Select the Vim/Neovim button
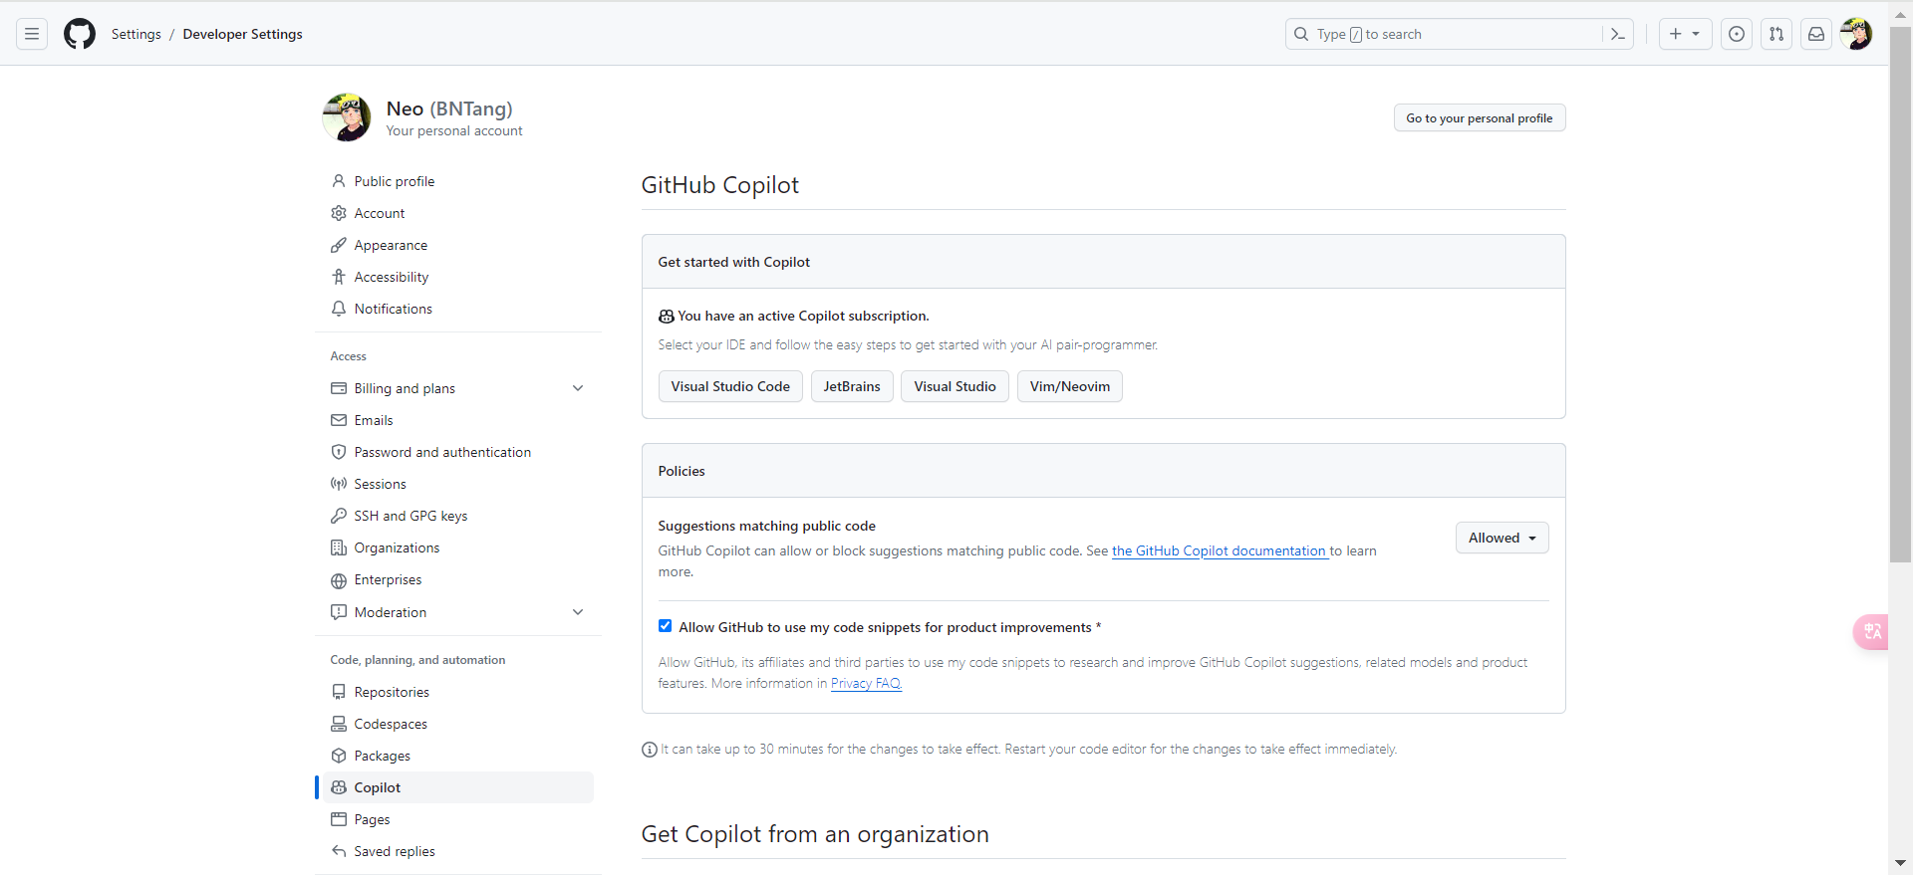 pyautogui.click(x=1070, y=386)
